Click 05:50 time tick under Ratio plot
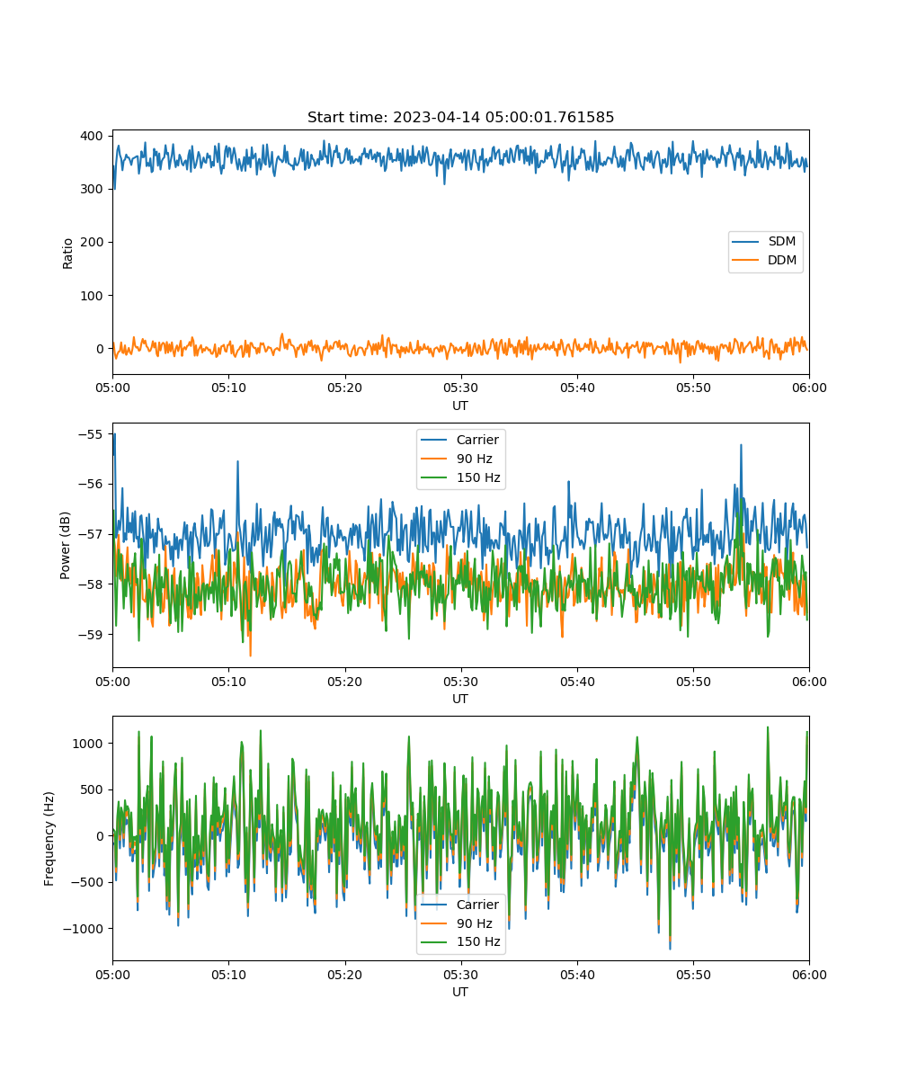 coord(693,388)
